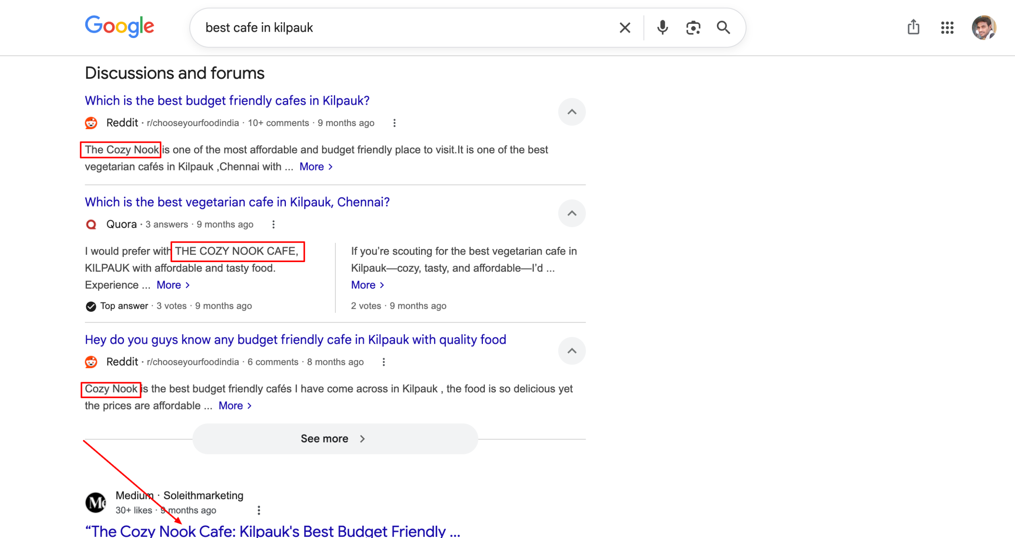Click More after 'affordable—I'd ...' answer
This screenshot has height=538, width=1015.
pos(367,285)
